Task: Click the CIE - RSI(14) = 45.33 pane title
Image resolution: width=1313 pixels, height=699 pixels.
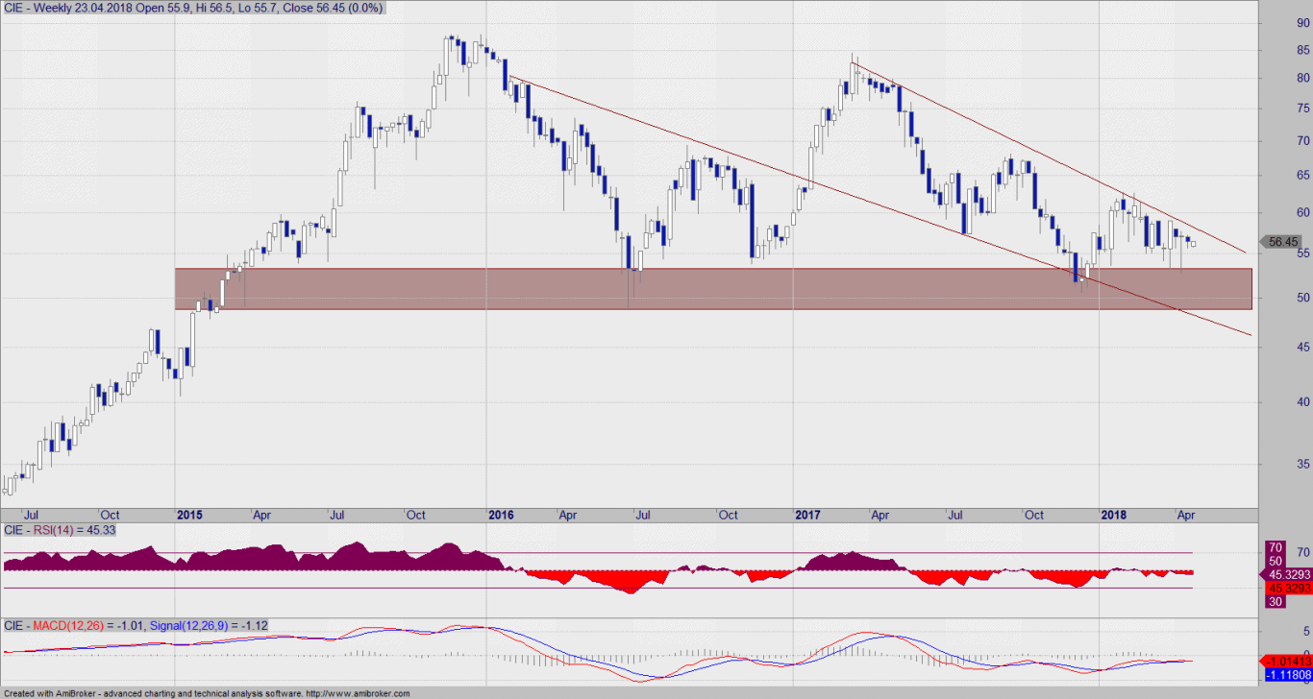Action: click(59, 530)
